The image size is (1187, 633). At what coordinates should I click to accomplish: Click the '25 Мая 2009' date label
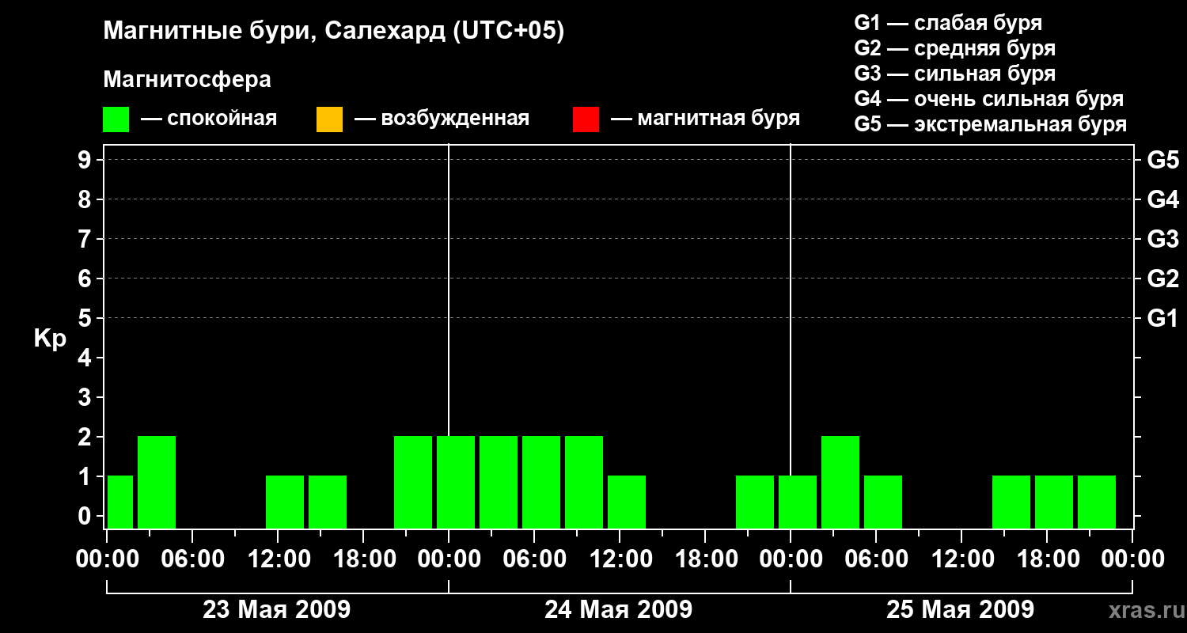[x=961, y=609]
